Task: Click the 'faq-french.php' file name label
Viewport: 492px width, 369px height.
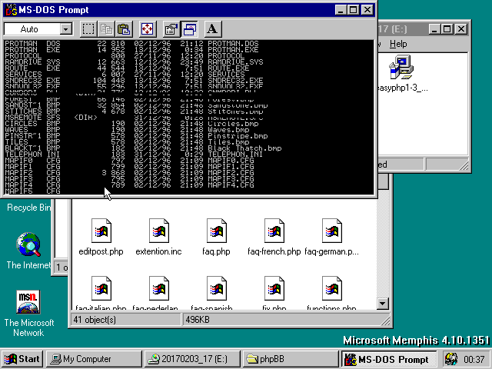Action: pyautogui.click(x=274, y=251)
